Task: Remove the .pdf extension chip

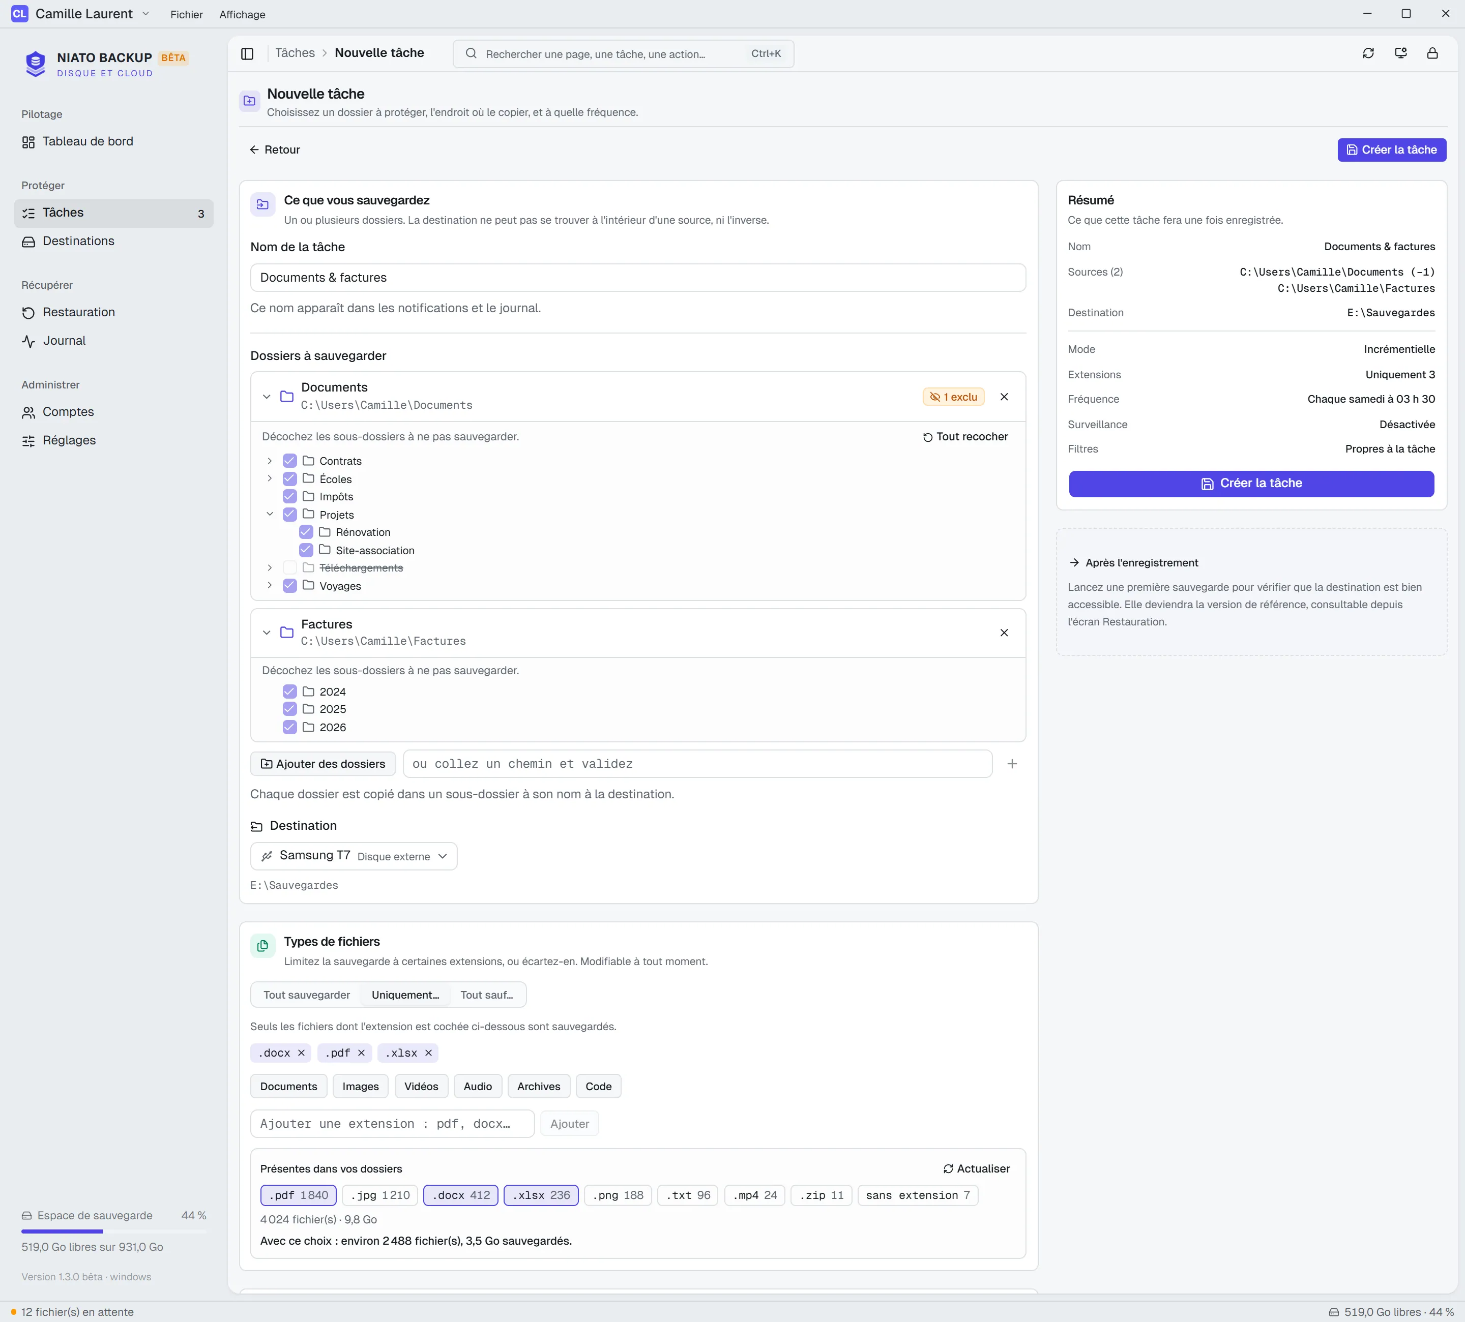Action: click(361, 1053)
